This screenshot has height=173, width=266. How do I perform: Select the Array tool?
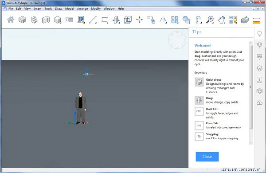(175, 20)
